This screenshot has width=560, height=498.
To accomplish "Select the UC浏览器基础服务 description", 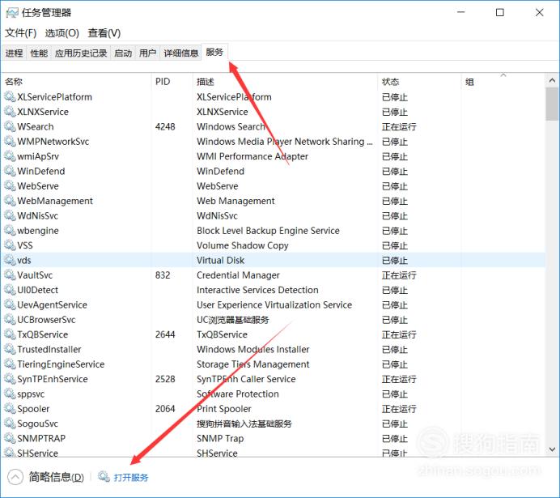I will click(x=232, y=320).
